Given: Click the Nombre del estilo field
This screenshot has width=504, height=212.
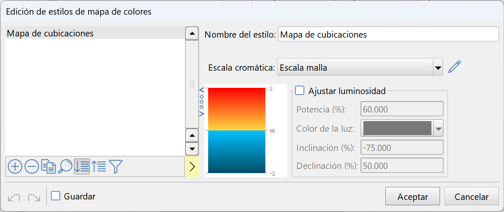Looking at the screenshot, I should 388,34.
